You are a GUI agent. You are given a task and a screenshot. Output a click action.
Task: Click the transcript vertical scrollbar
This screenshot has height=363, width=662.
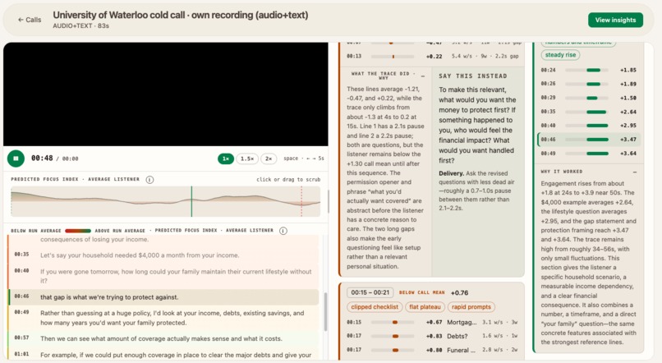pyautogui.click(x=325, y=311)
